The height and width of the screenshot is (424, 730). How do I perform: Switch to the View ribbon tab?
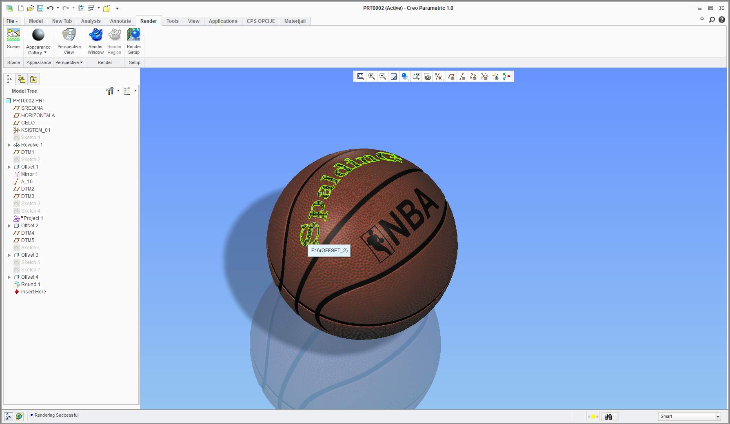(x=194, y=21)
